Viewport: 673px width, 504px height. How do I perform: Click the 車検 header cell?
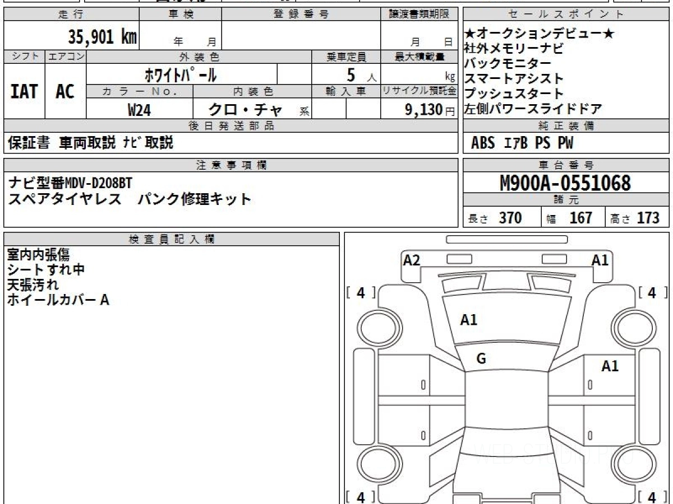(x=181, y=15)
